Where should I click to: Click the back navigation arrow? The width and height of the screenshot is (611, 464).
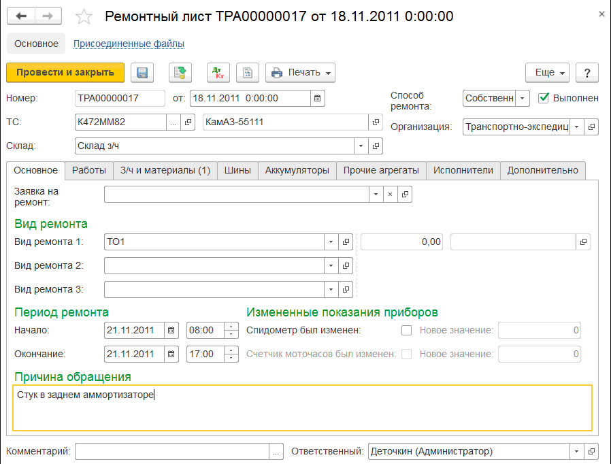(20, 16)
